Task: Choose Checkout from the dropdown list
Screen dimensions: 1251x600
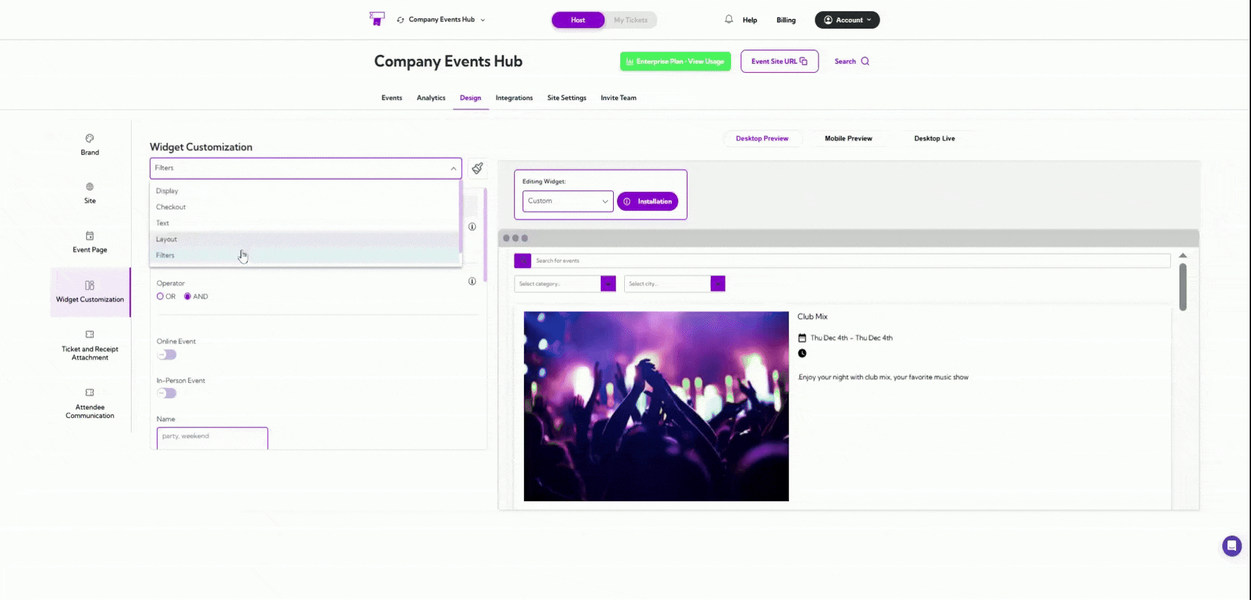Action: pos(304,207)
